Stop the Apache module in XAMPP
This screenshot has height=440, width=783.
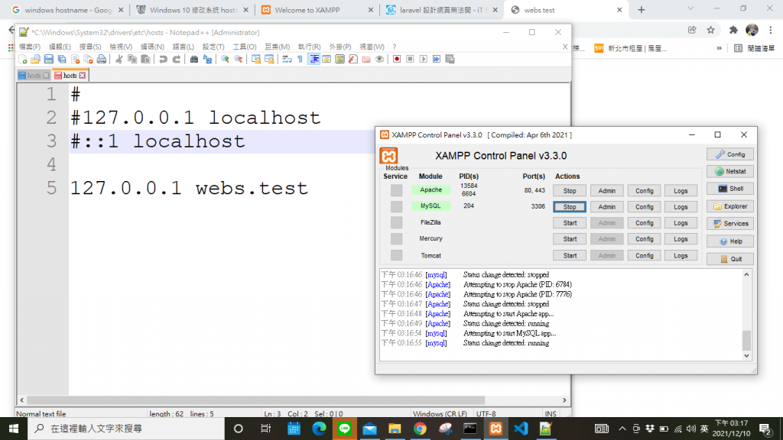coord(569,190)
